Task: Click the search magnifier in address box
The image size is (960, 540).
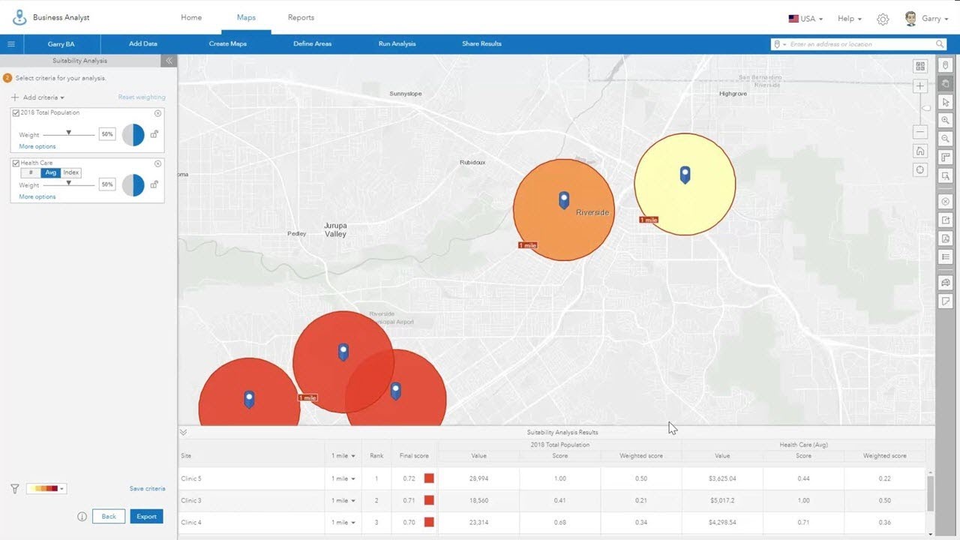Action: click(940, 44)
